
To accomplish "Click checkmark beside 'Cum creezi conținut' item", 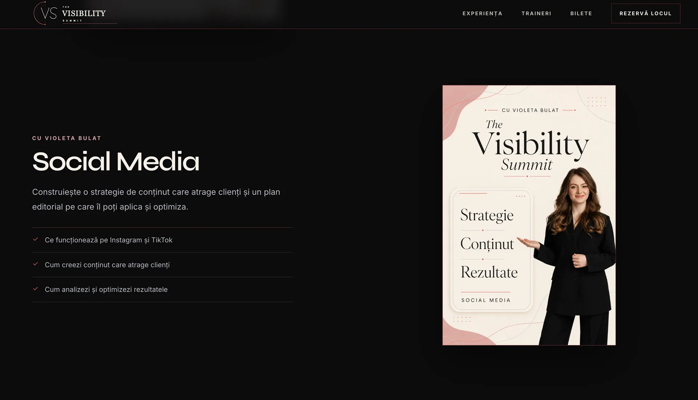I will coord(36,264).
